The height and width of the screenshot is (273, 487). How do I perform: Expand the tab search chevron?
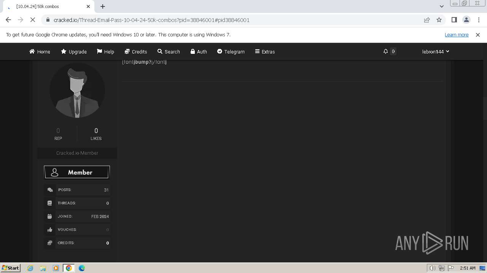442,6
